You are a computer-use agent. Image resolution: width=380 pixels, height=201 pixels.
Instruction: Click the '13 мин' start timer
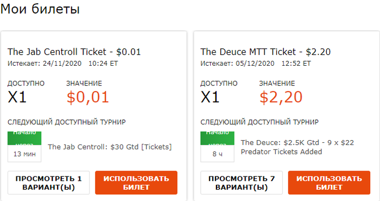pyautogui.click(x=24, y=154)
